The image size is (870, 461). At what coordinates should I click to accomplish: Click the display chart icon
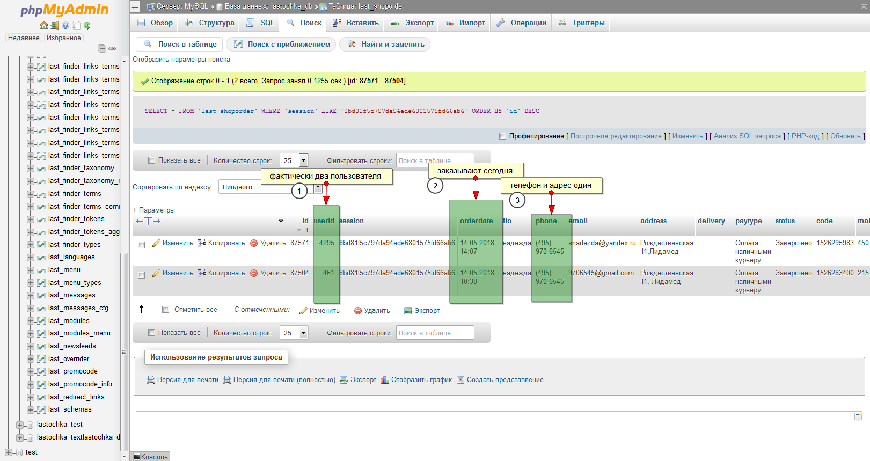[x=384, y=380]
